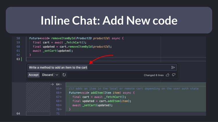
Task: Discard the suggested code changes
Action: [47, 75]
